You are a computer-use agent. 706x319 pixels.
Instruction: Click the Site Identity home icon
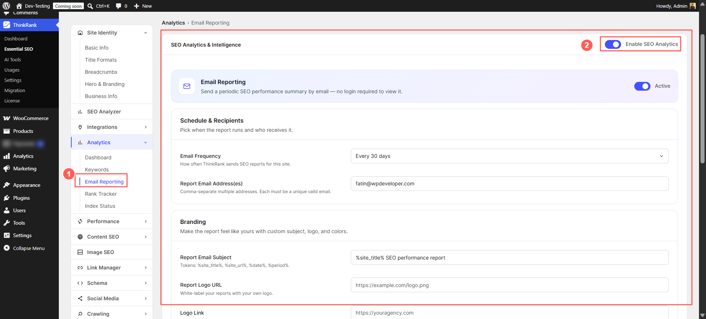click(x=80, y=33)
